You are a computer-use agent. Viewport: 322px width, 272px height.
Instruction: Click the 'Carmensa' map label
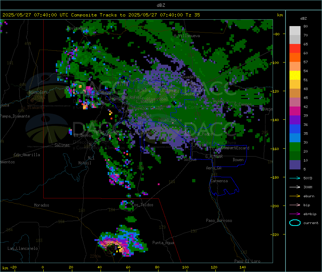(x=219, y=181)
